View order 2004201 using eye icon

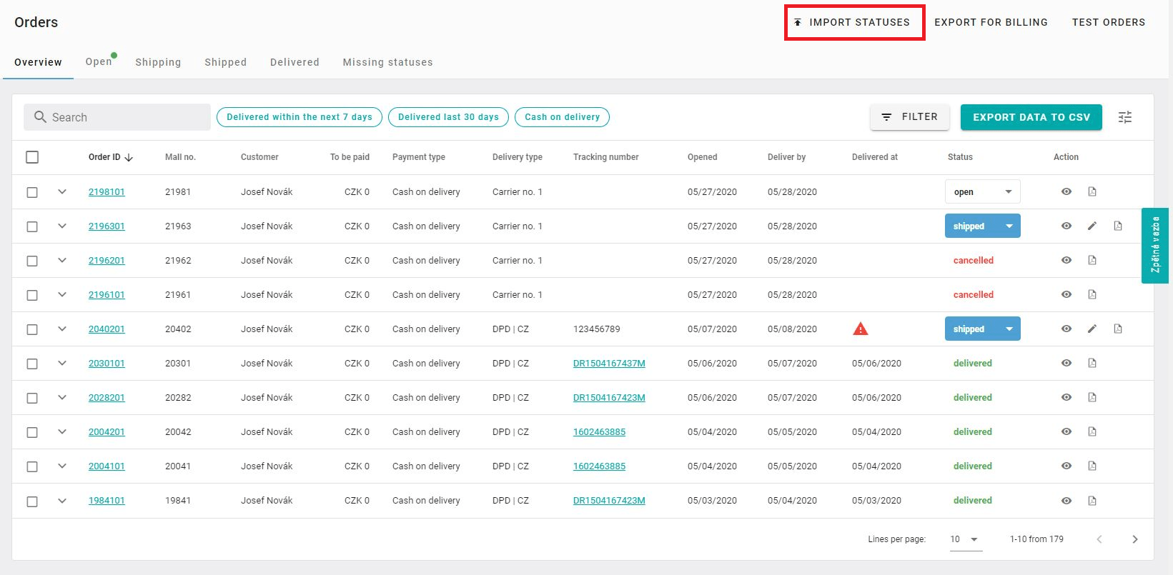1066,431
